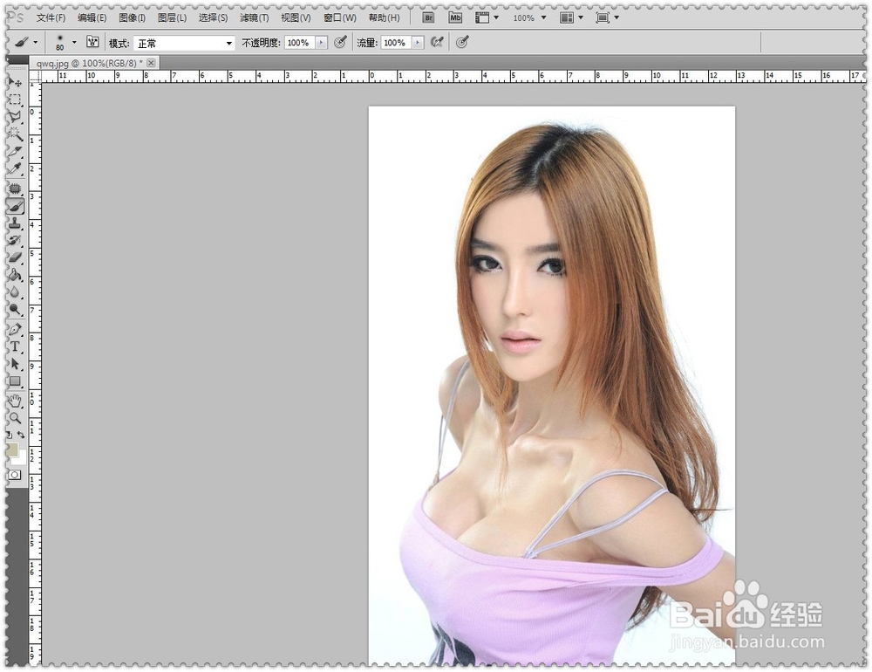Viewport: 872px width, 672px height.
Task: Reset to default foreground and background colors
Action: point(10,435)
